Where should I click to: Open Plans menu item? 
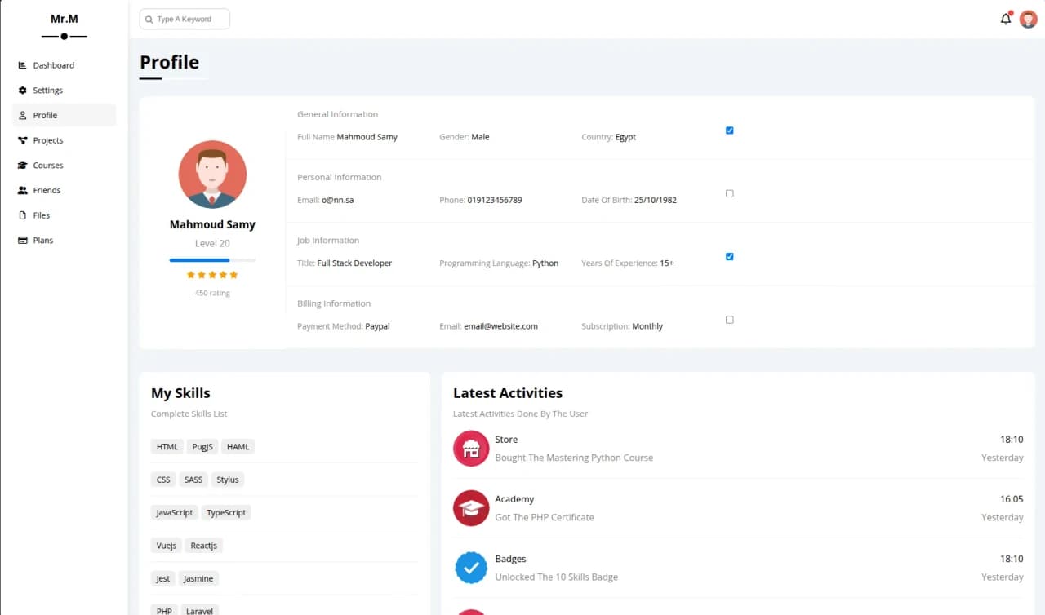pyautogui.click(x=64, y=241)
